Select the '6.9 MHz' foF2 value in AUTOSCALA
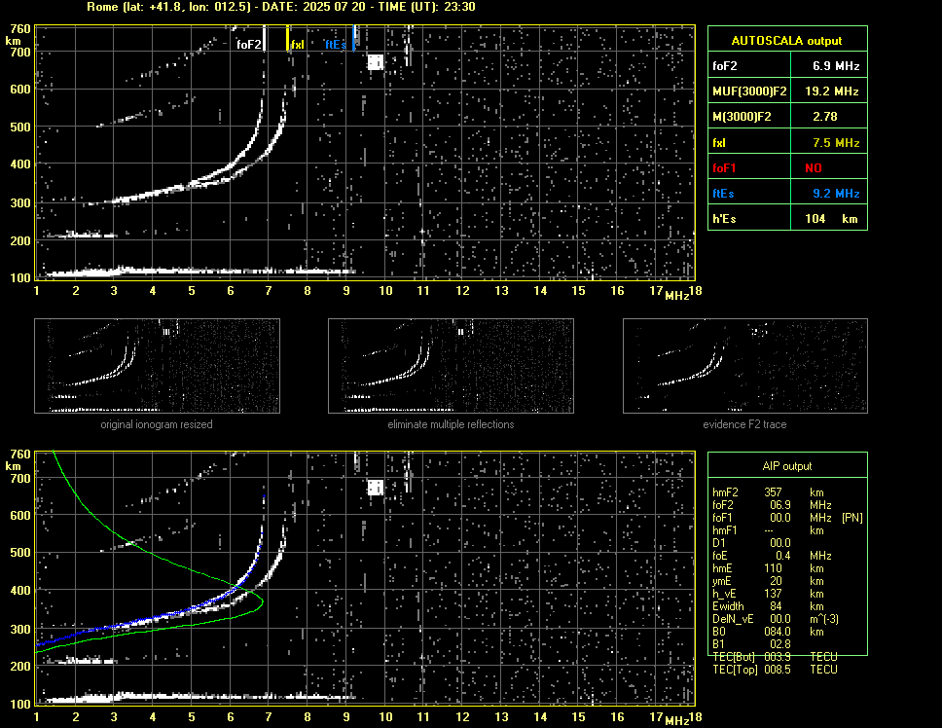The image size is (942, 728). coord(836,66)
